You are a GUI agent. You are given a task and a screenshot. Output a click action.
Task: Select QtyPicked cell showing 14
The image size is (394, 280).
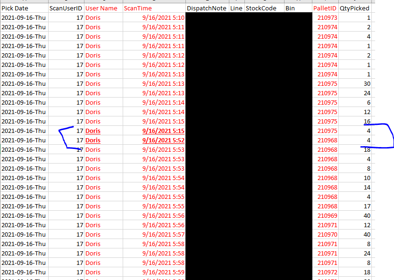(x=355, y=187)
